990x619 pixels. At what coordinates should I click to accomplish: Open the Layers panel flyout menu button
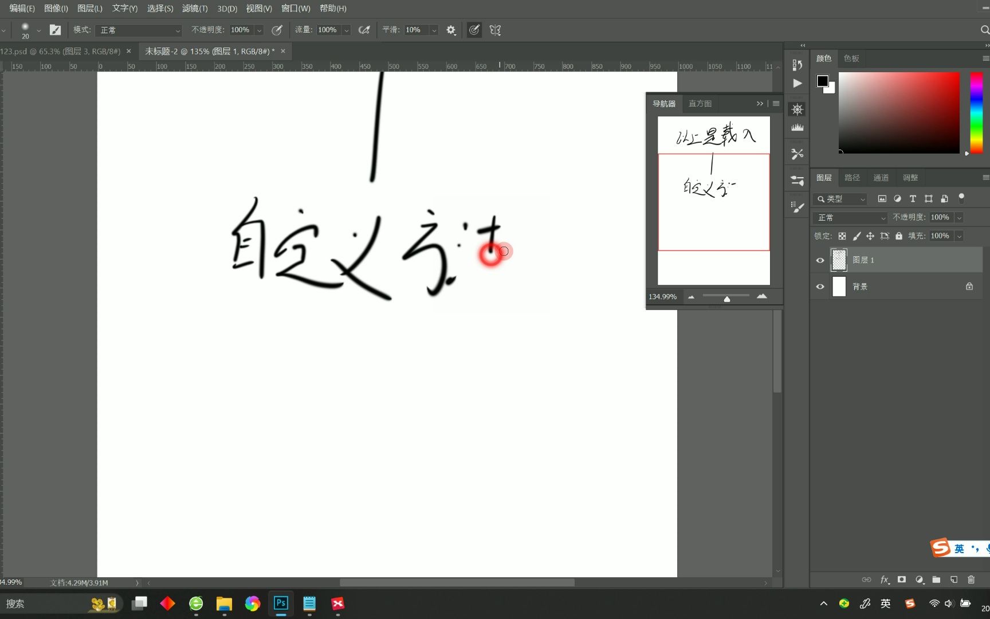point(986,177)
